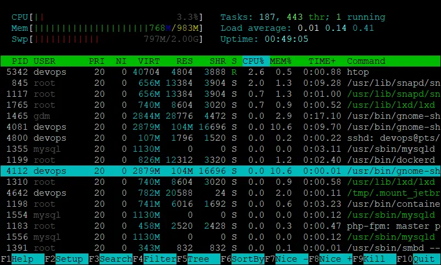Click the 3.3% CPU percentage value
The height and width of the screenshot is (265, 441).
pyautogui.click(x=188, y=17)
